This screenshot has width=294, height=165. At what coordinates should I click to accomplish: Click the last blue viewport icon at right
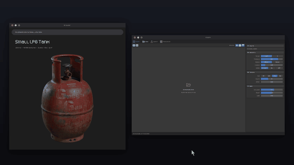[243, 45]
